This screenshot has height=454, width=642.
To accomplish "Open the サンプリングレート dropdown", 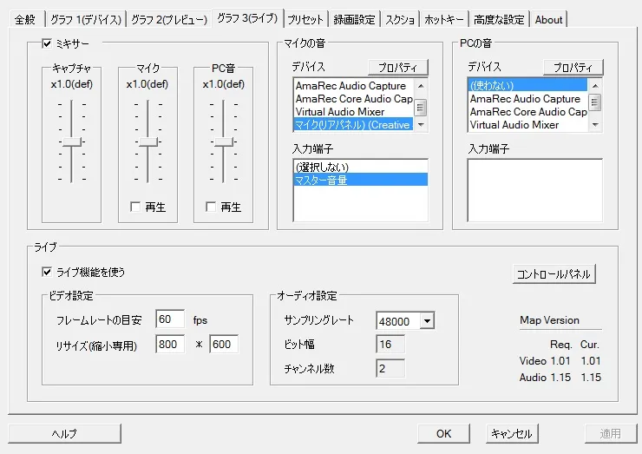I will point(426,321).
